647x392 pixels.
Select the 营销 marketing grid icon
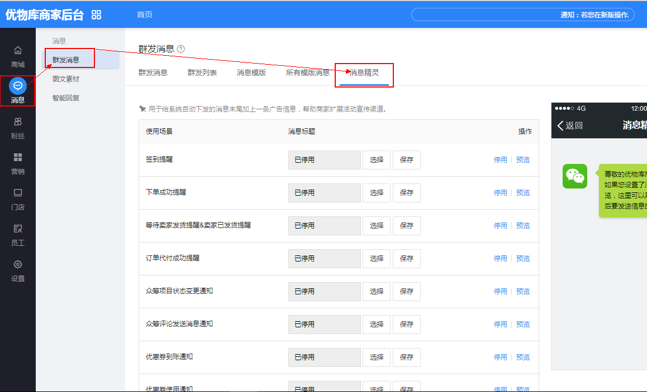coord(18,157)
